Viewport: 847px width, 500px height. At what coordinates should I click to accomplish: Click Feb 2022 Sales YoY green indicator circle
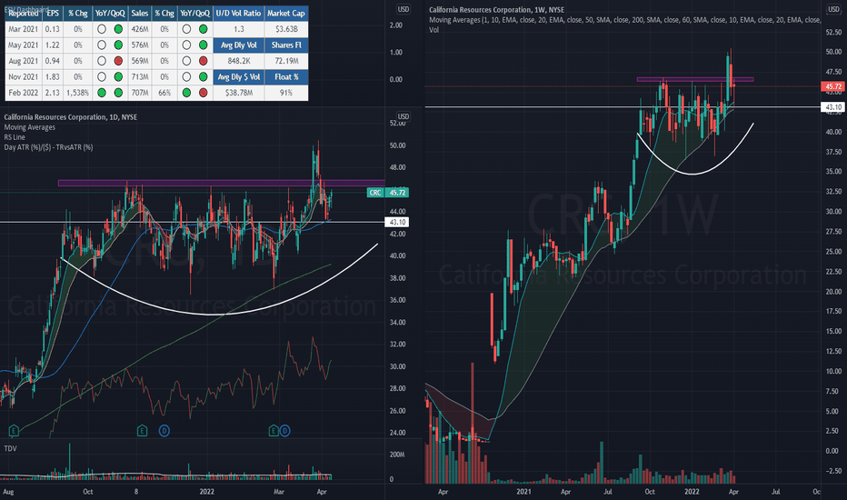click(186, 93)
